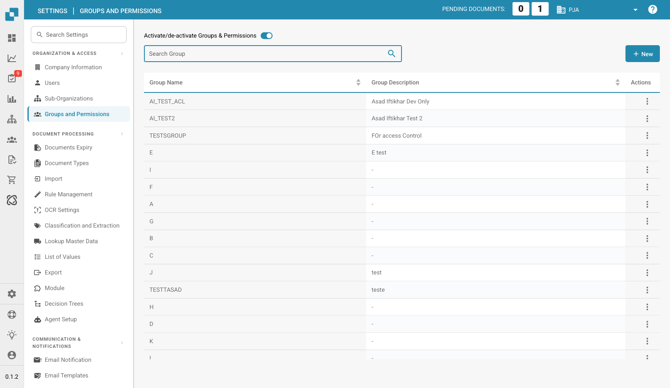The width and height of the screenshot is (670, 388).
Task: Collapse Communication & Notifications section
Action: 122,343
